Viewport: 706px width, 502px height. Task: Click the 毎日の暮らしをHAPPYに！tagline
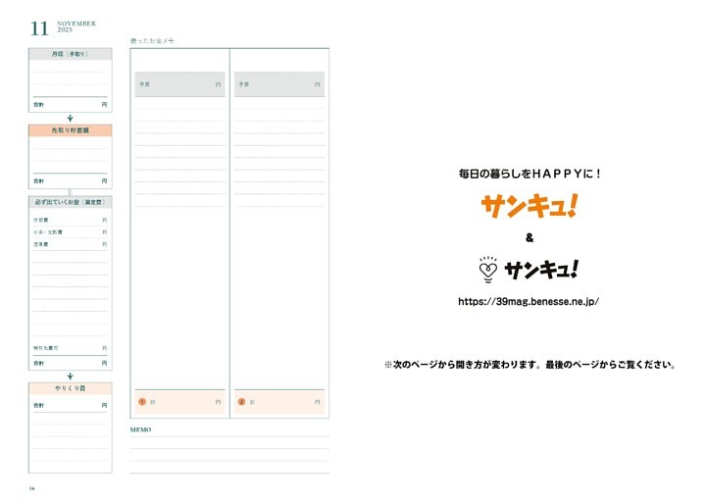click(x=529, y=174)
